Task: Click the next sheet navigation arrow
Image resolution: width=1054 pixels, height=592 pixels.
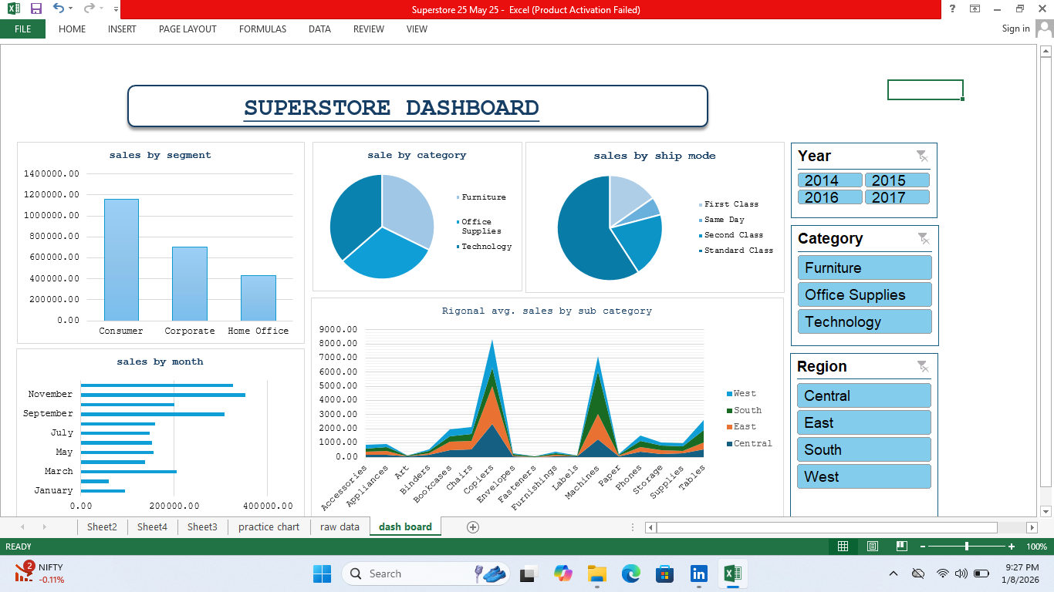Action: pyautogui.click(x=45, y=527)
